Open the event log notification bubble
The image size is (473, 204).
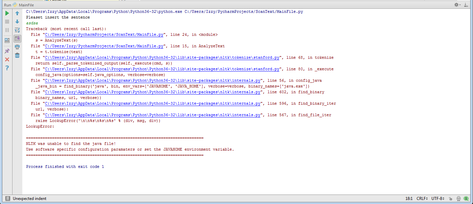[467, 199]
